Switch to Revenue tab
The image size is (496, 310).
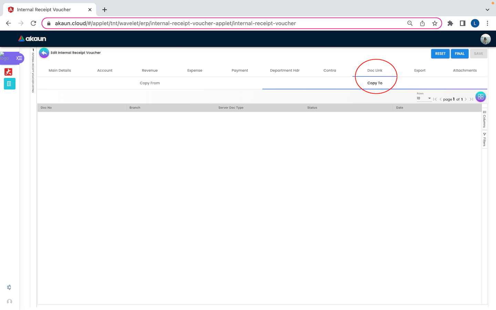click(x=150, y=70)
